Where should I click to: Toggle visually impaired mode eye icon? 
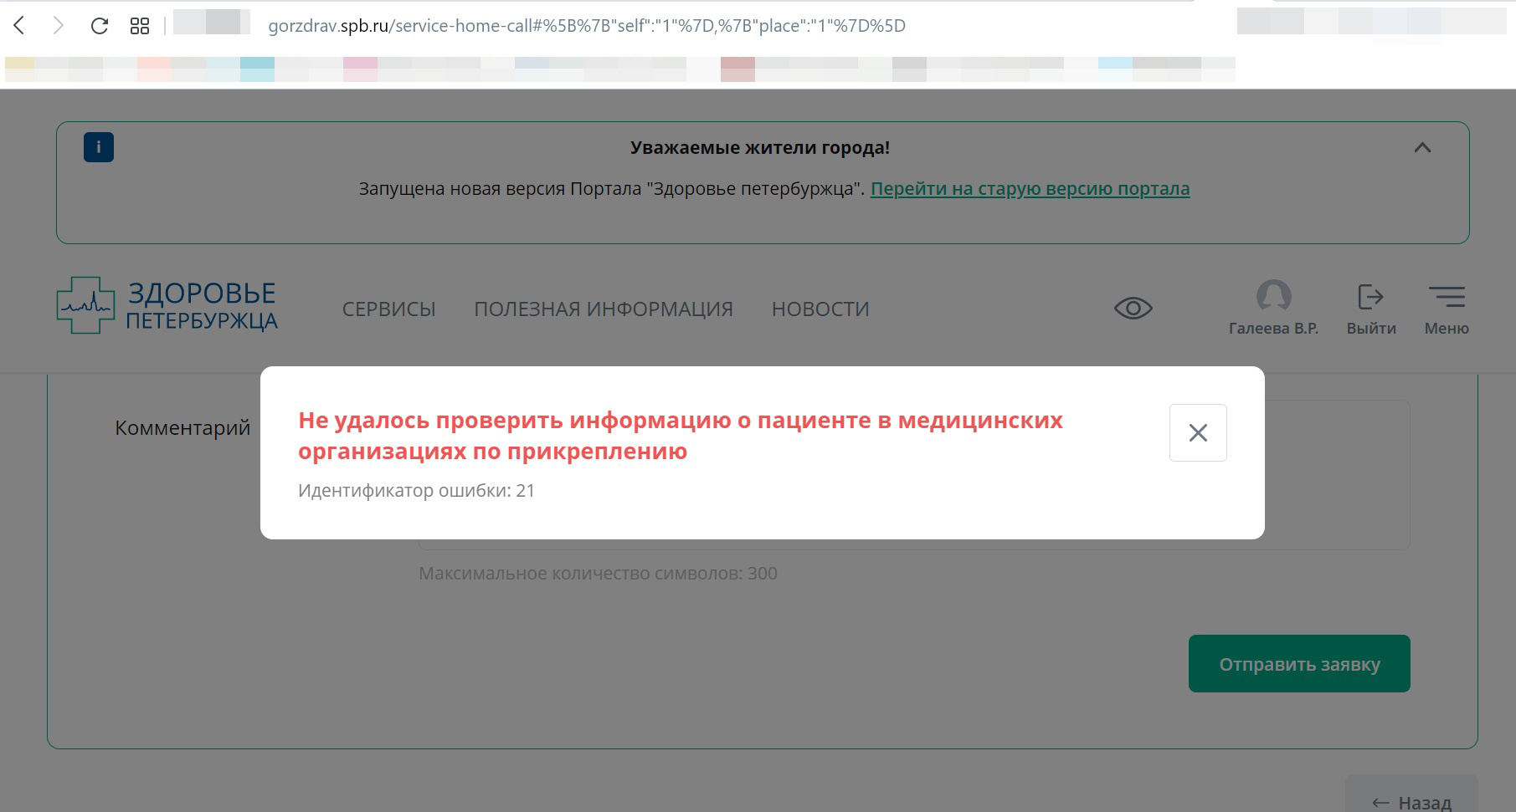click(1133, 309)
